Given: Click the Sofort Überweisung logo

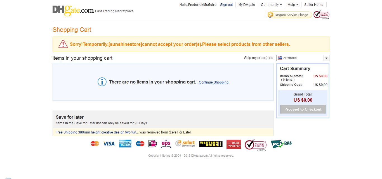Looking at the screenshot, I should tap(185, 144).
